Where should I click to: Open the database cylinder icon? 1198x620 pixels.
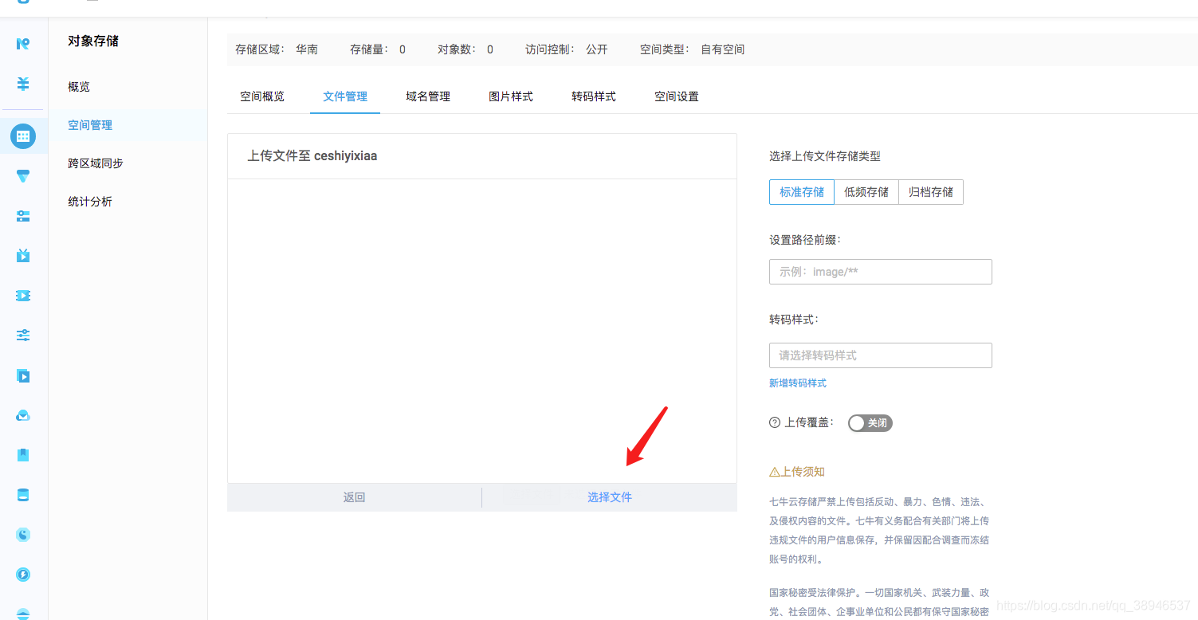tap(23, 495)
